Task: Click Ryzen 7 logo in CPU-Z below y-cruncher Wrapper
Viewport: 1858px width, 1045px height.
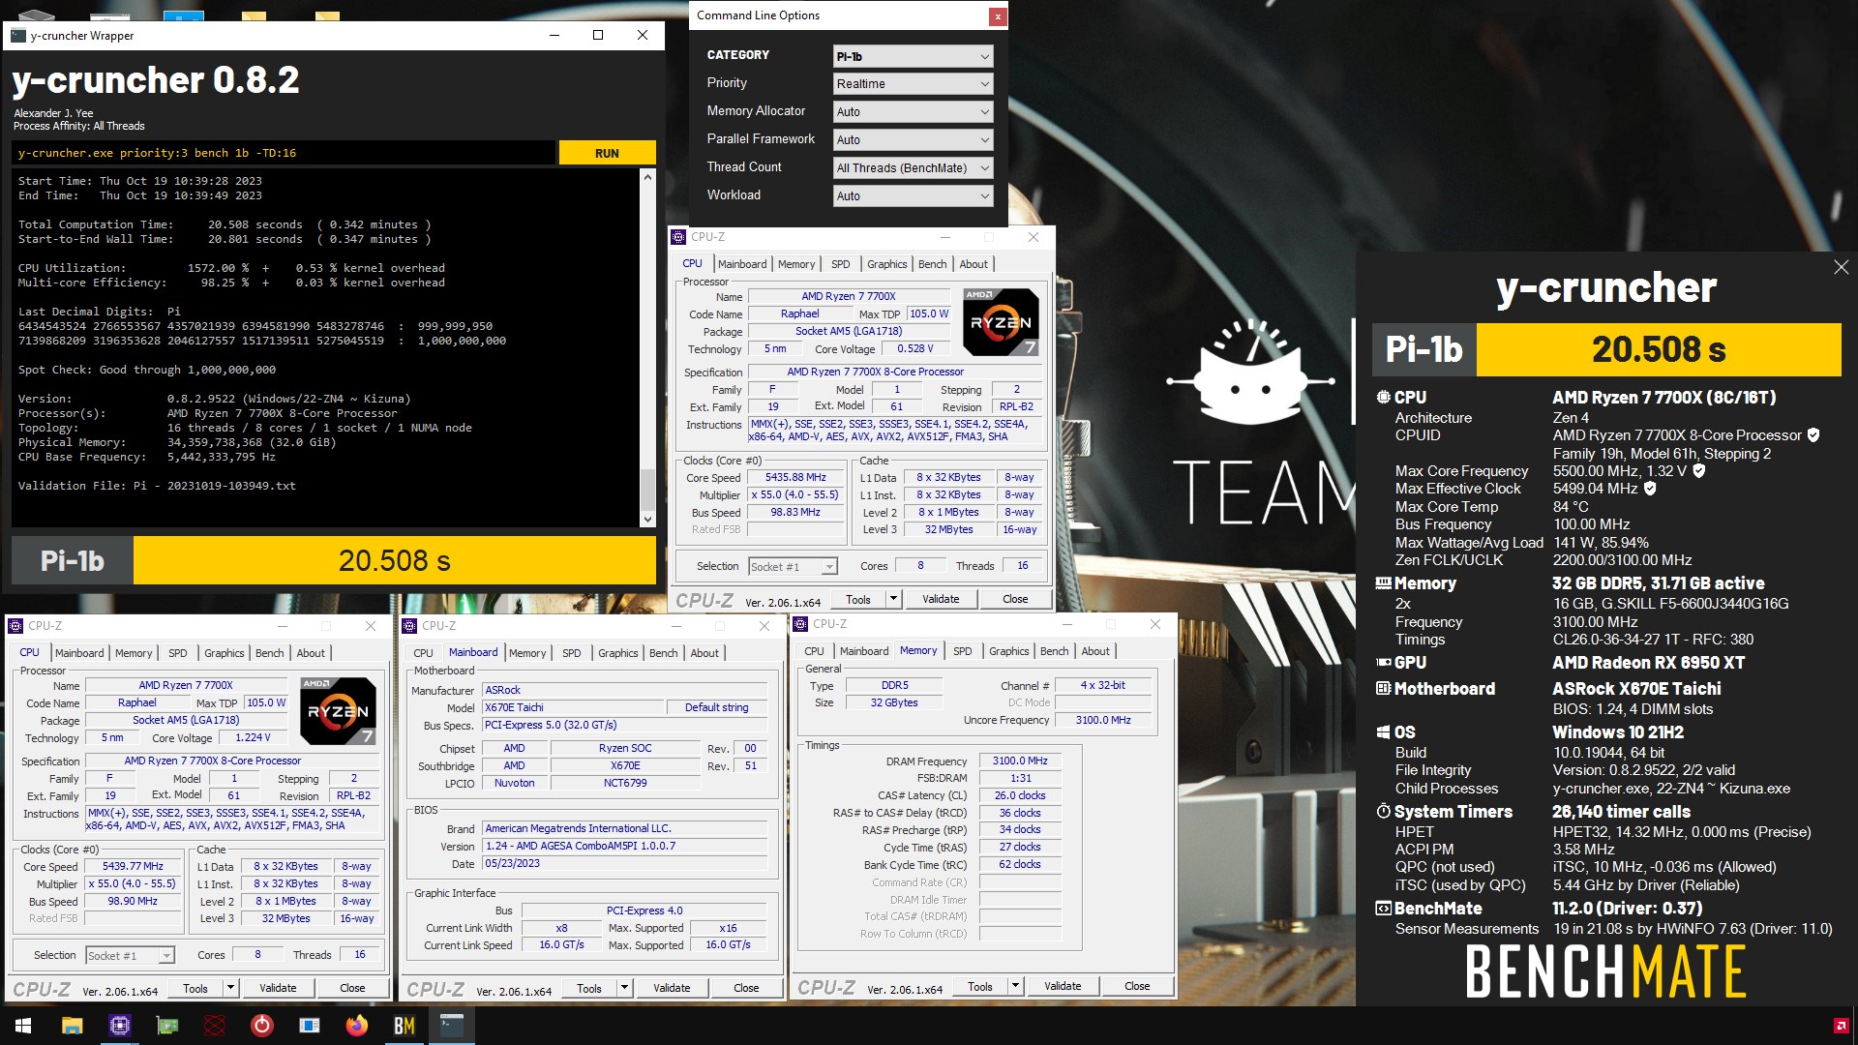Action: 338,711
